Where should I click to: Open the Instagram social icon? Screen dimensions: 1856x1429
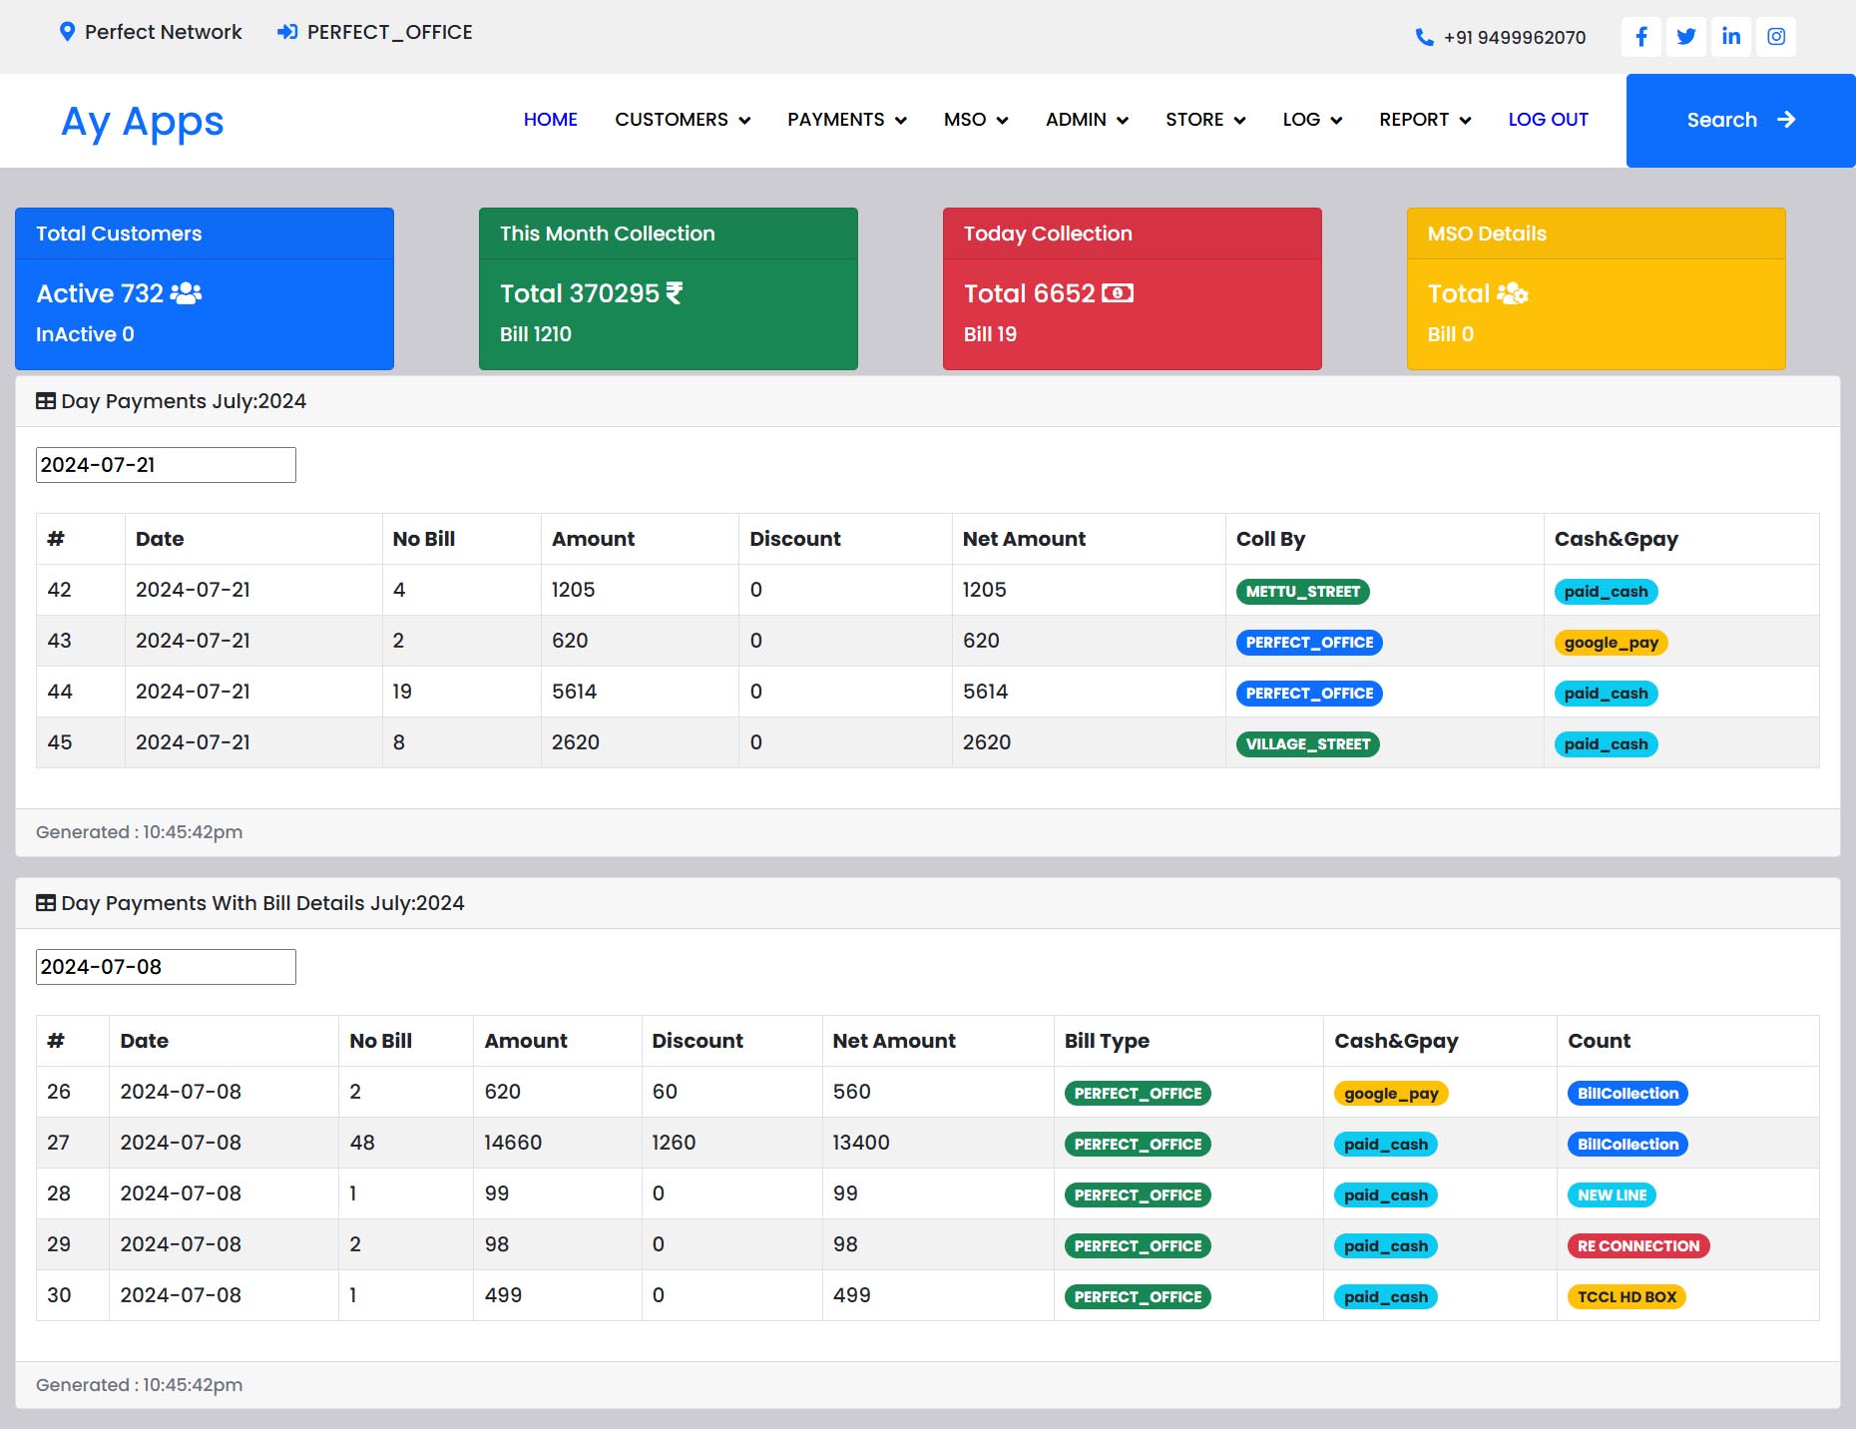1776,37
